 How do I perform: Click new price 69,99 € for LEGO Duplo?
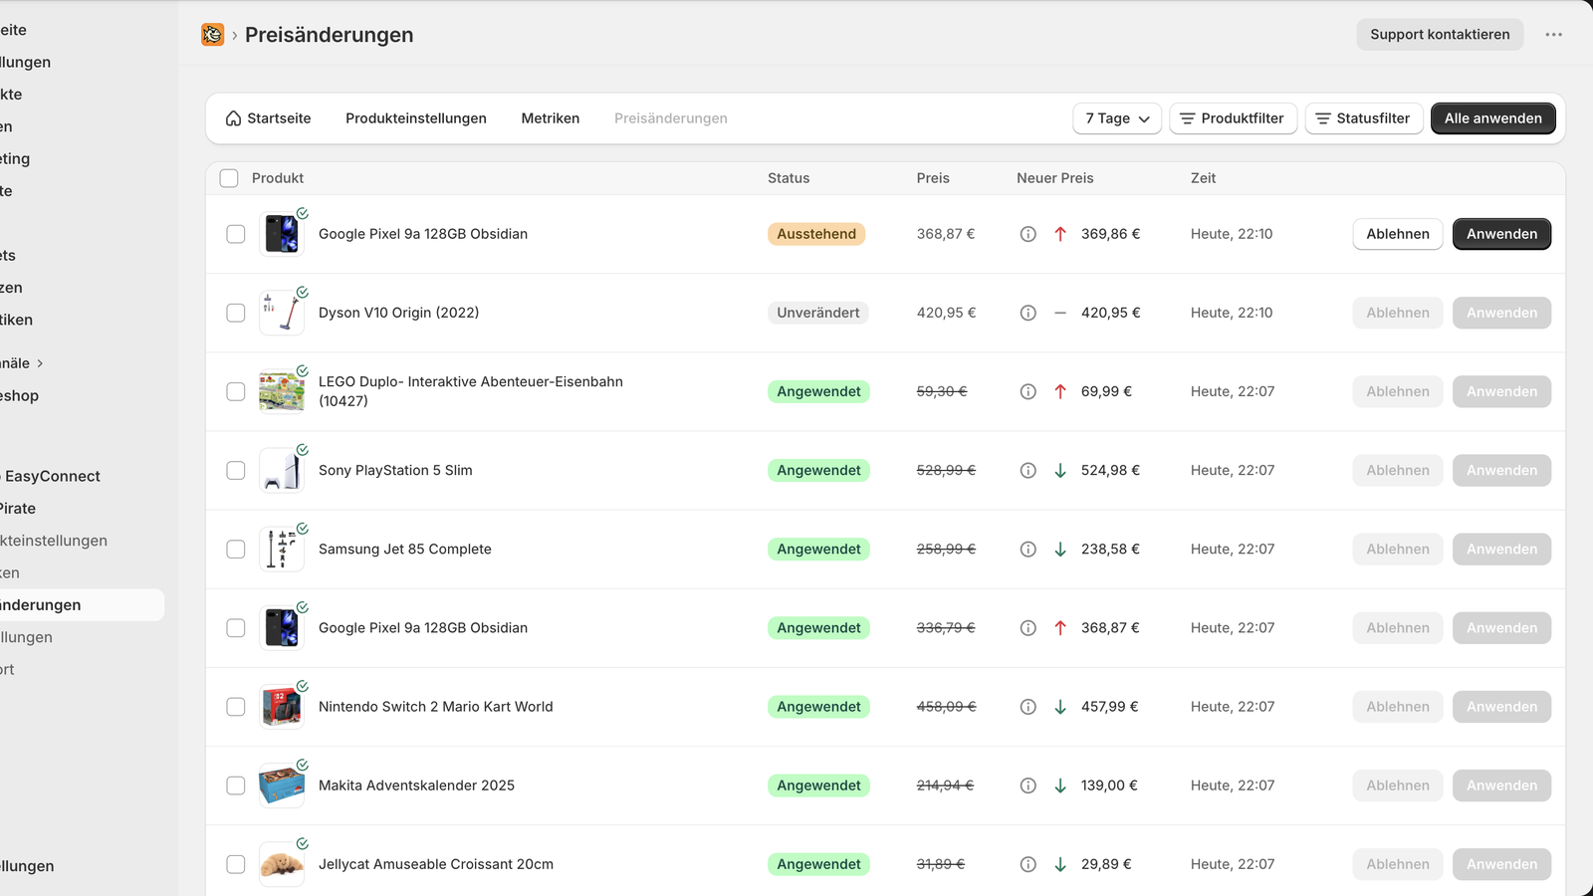click(x=1106, y=391)
